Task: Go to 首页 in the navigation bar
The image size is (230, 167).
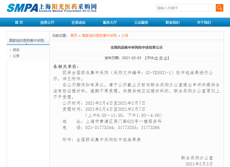Action: point(19,22)
